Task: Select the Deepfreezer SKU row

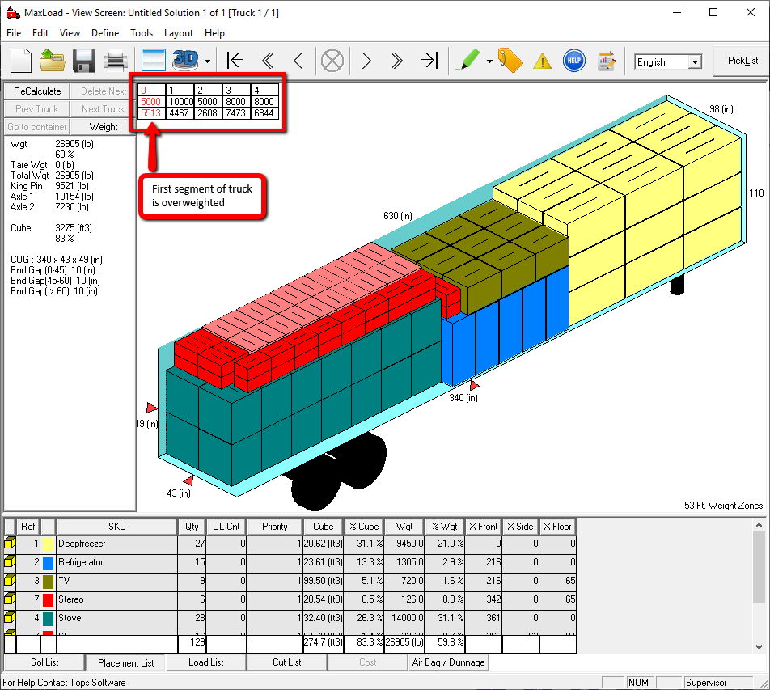Action: tap(116, 544)
